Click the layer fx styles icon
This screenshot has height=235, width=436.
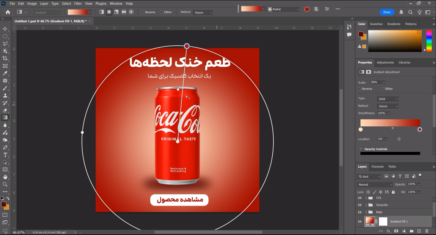pos(388,231)
